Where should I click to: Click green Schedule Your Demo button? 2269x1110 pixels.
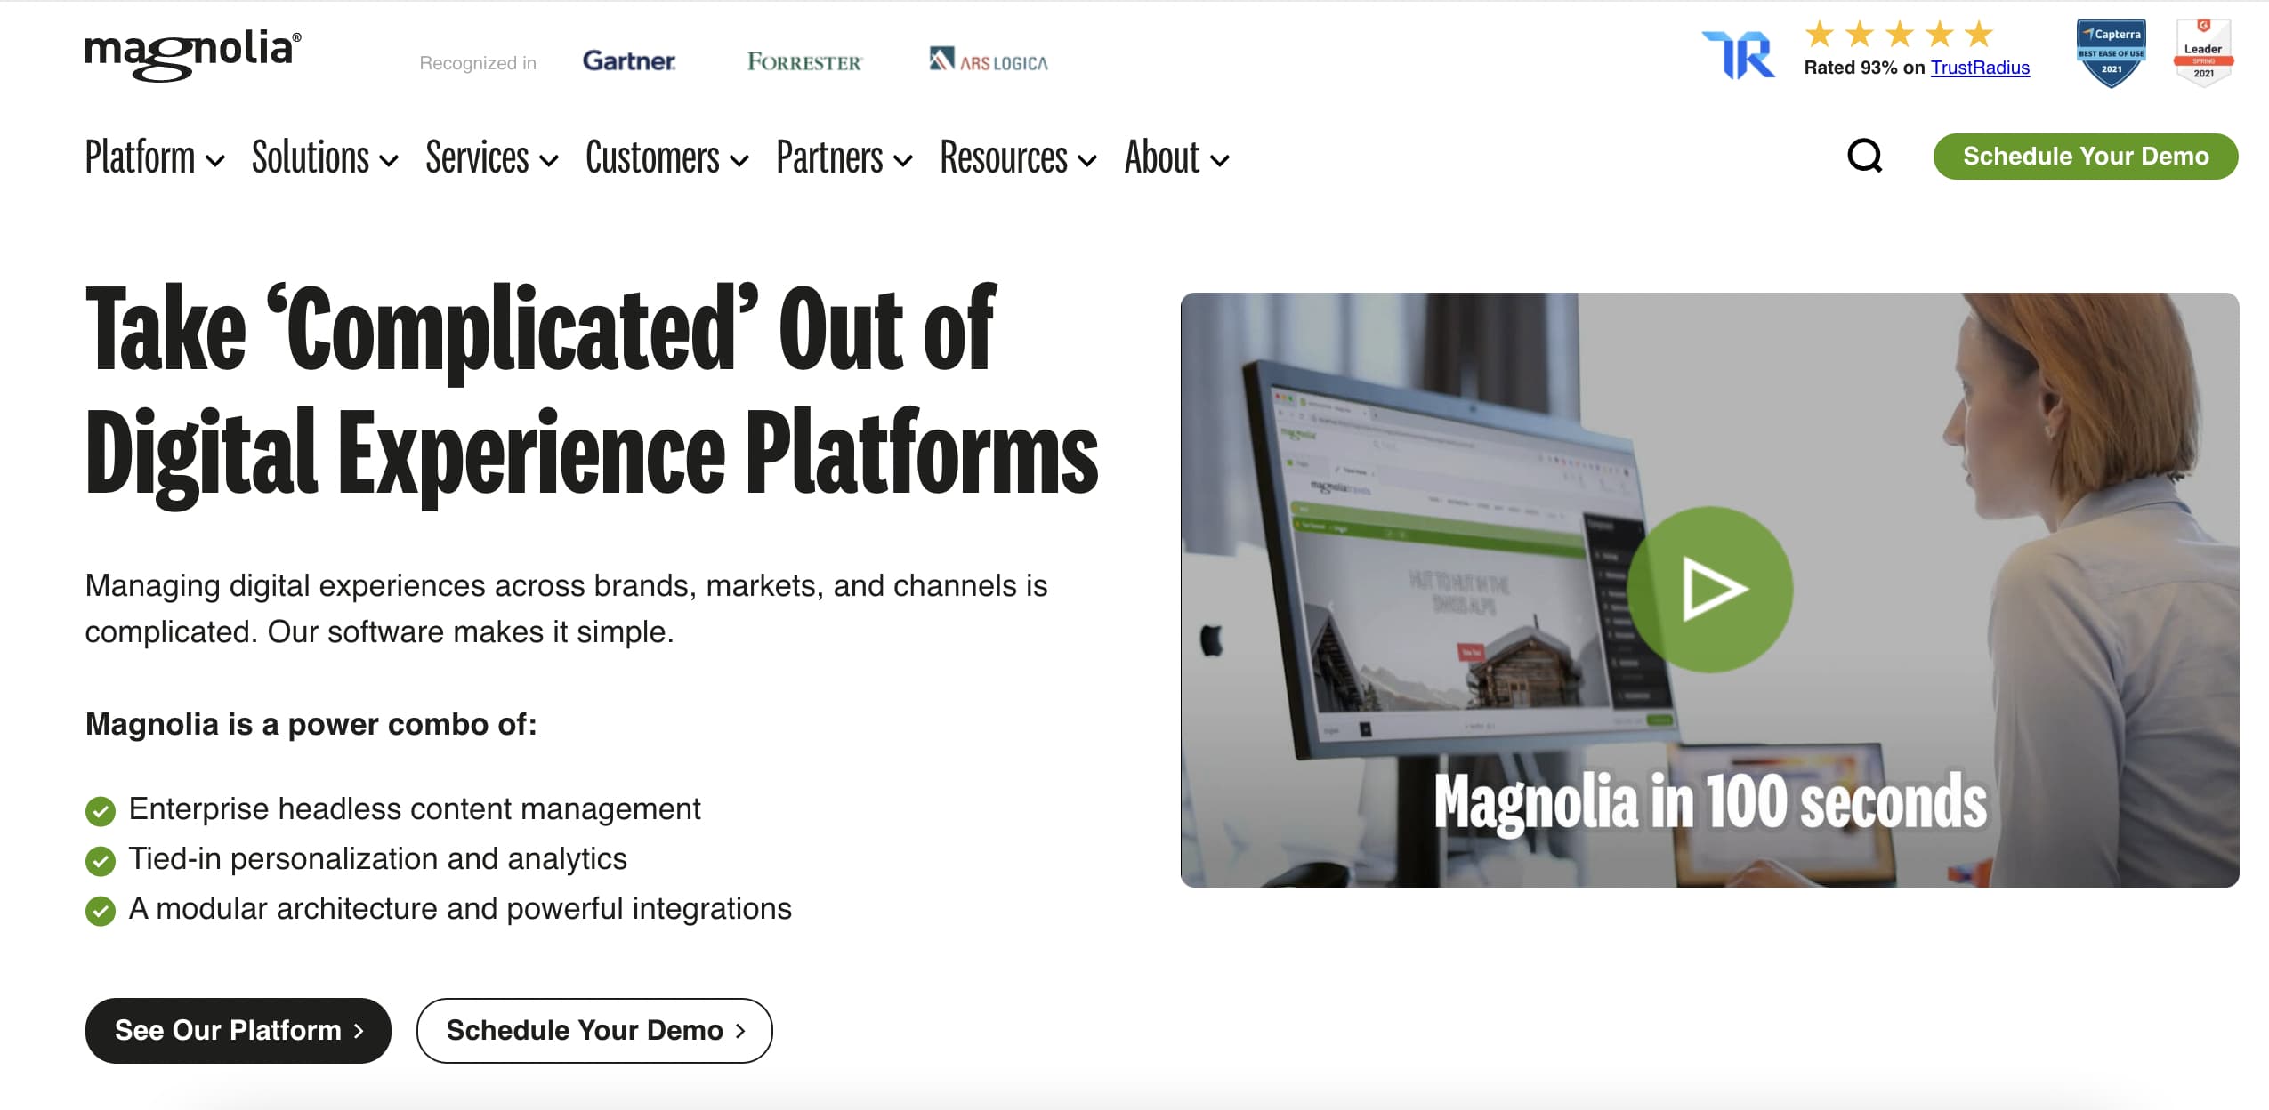click(2086, 157)
